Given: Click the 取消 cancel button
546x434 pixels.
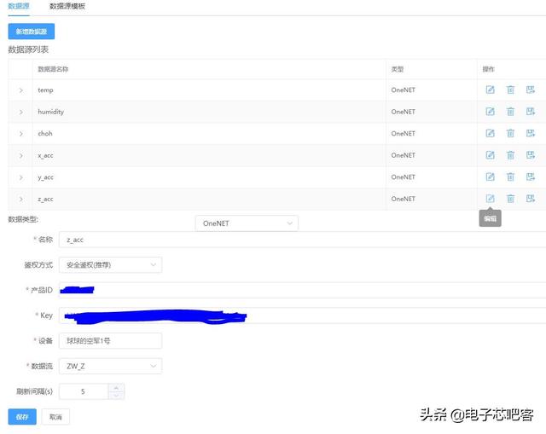Looking at the screenshot, I should pyautogui.click(x=55, y=417).
